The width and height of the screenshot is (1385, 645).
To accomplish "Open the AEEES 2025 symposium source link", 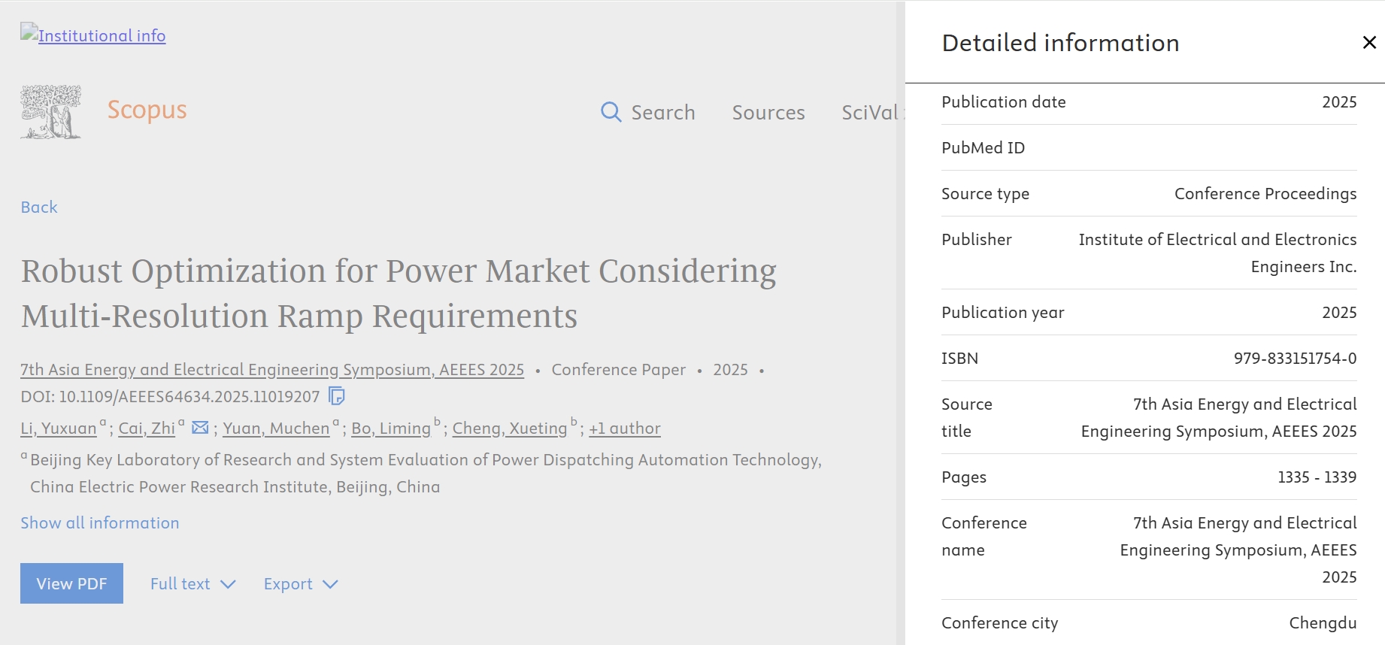I will (272, 370).
